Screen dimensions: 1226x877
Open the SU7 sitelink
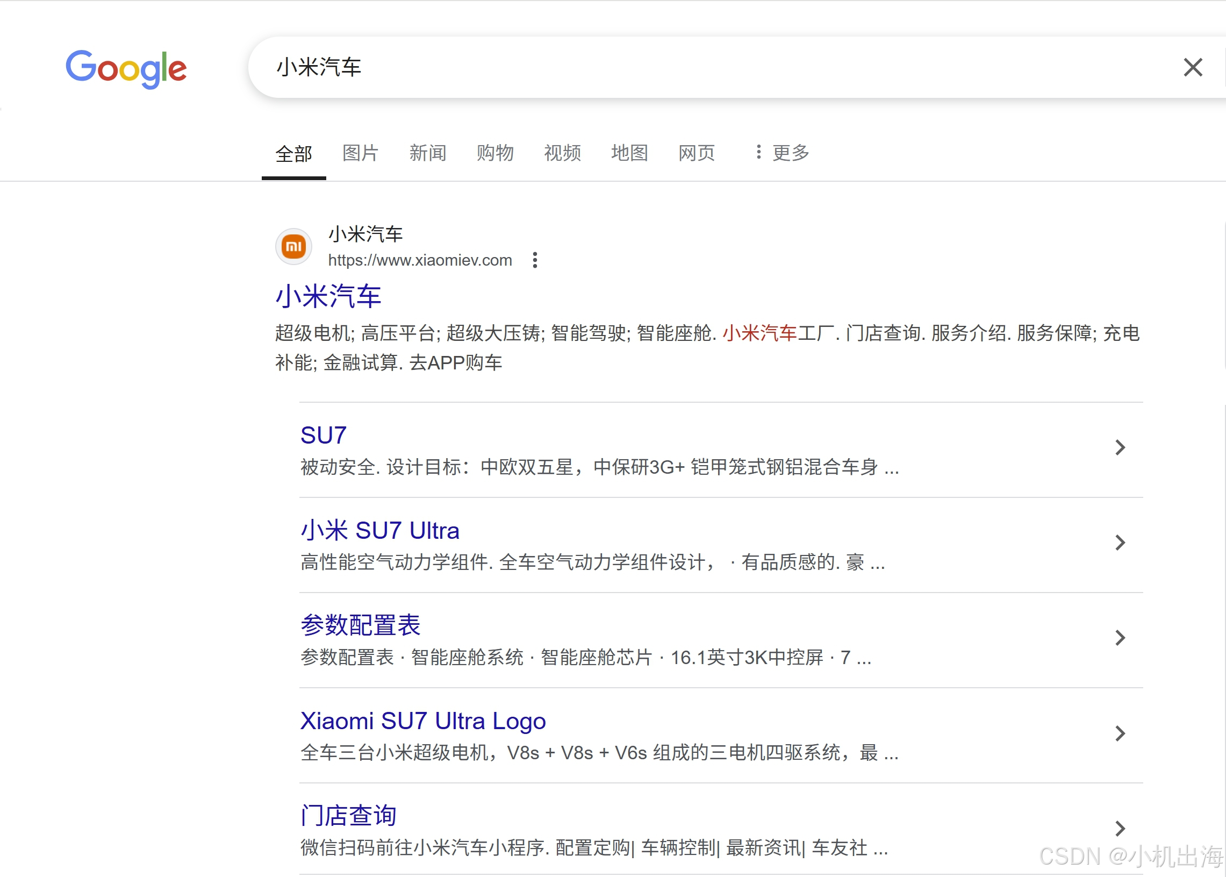tap(323, 435)
